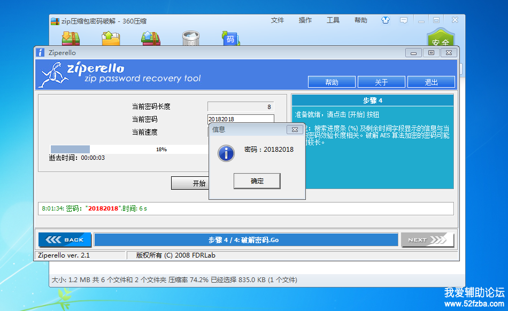
Task: Click the NEXT button
Action: point(427,240)
